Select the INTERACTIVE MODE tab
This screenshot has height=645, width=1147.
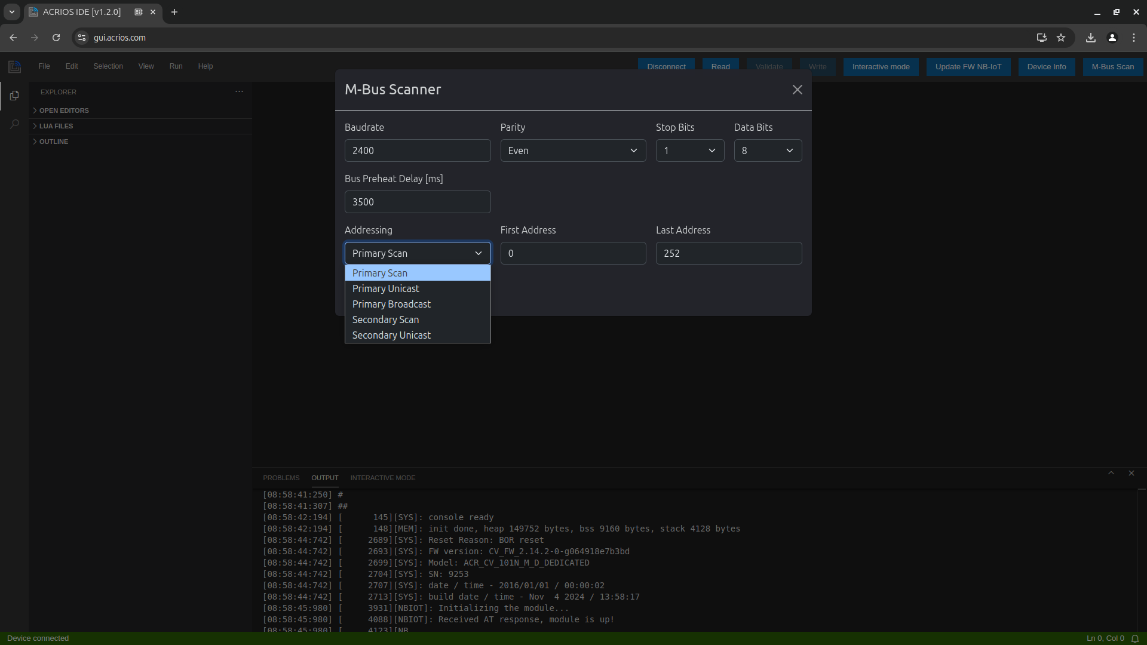tap(382, 478)
